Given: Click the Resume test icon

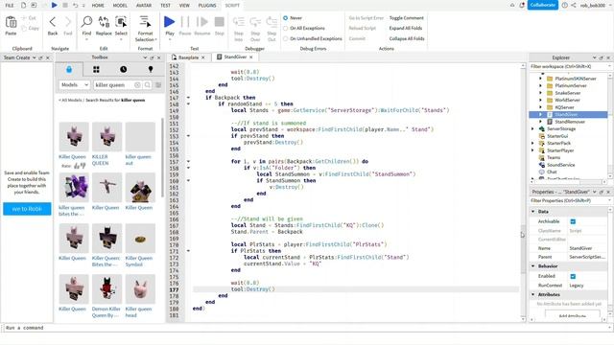Looking at the screenshot, I should click(x=202, y=22).
